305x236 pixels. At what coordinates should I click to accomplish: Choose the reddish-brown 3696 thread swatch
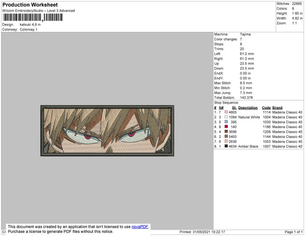pos(226,132)
